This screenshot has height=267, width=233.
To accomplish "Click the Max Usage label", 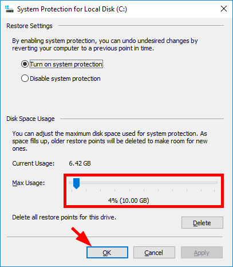I will [x=29, y=183].
